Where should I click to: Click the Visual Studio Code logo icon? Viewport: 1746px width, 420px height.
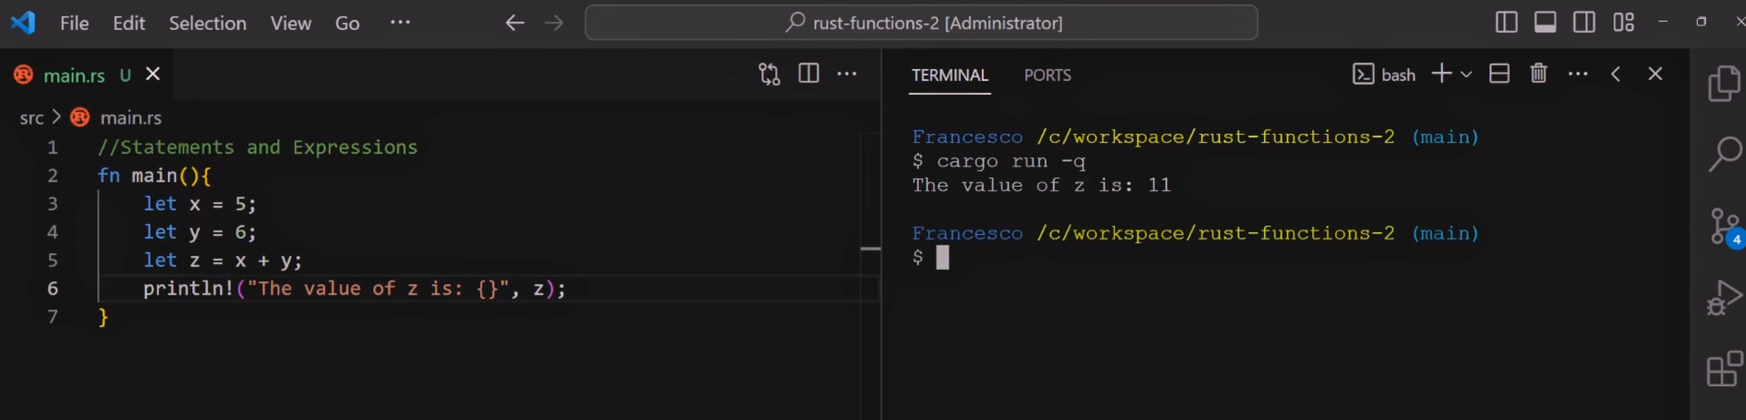[23, 22]
